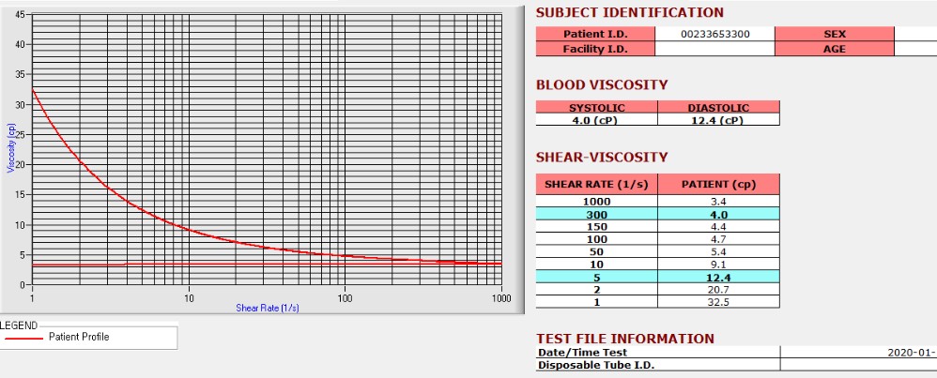Screen dimensions: 937x378
Task: Select the Patient Profile legend label
Action: pyautogui.click(x=79, y=337)
